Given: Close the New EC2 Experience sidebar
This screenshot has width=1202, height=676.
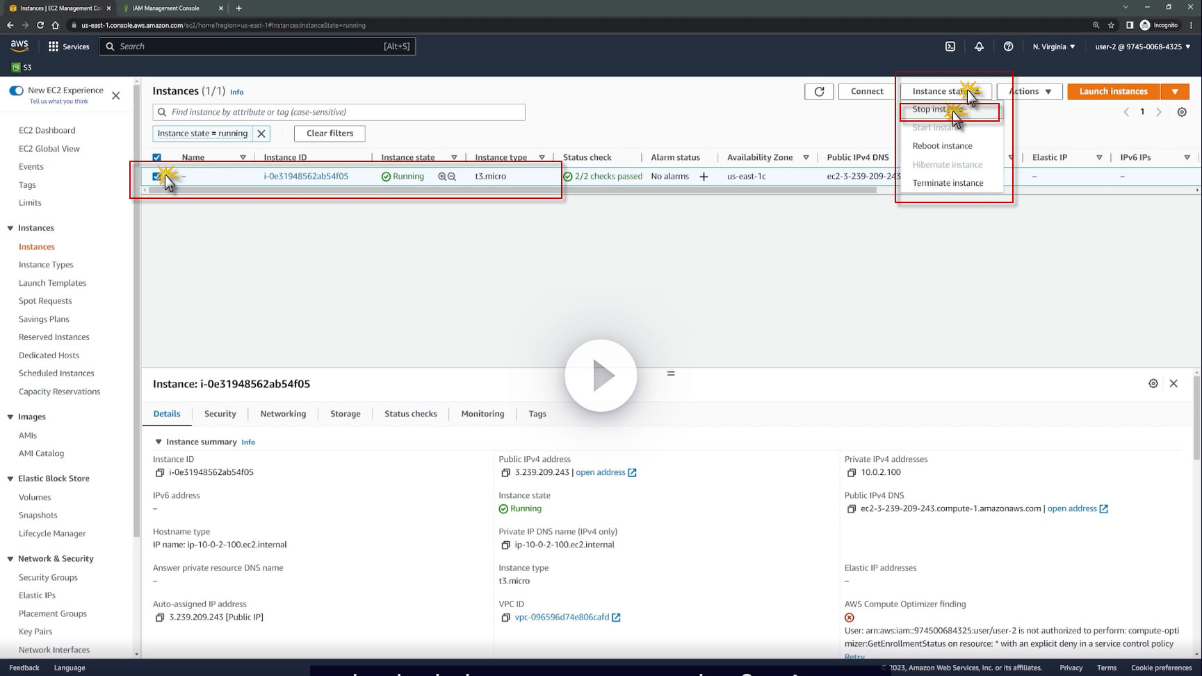Looking at the screenshot, I should coord(116,96).
